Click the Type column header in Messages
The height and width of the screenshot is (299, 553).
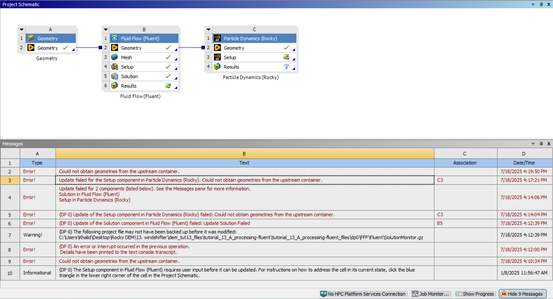click(x=37, y=163)
